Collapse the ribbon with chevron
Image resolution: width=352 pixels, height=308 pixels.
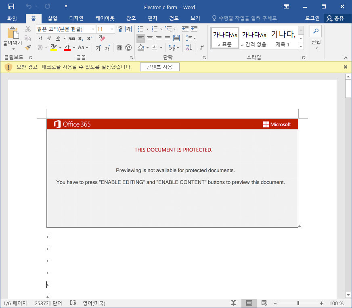[x=346, y=58]
